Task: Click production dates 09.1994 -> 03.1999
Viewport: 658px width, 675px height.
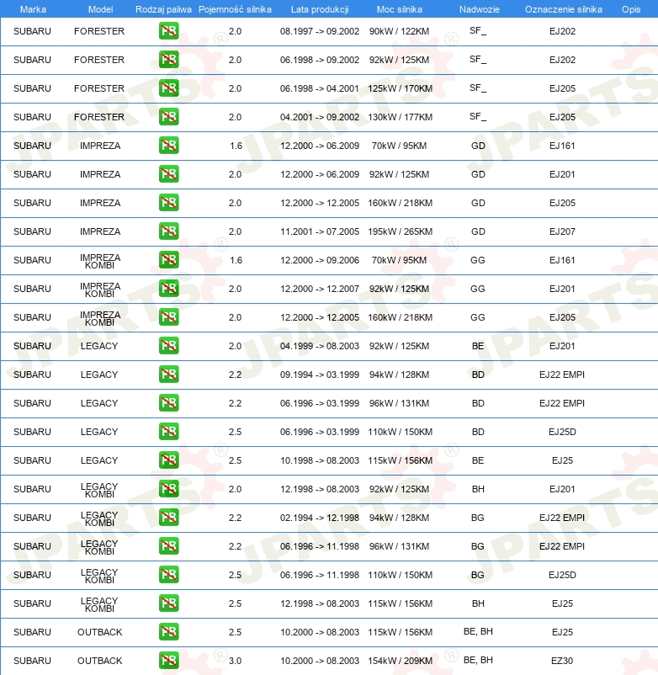Action: 319,375
